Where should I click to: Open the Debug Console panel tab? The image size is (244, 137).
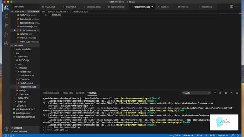[x=51, y=93]
